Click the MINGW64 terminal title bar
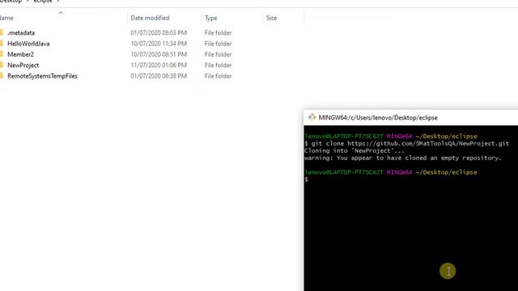Viewport: 518px width, 291px height. [410, 117]
